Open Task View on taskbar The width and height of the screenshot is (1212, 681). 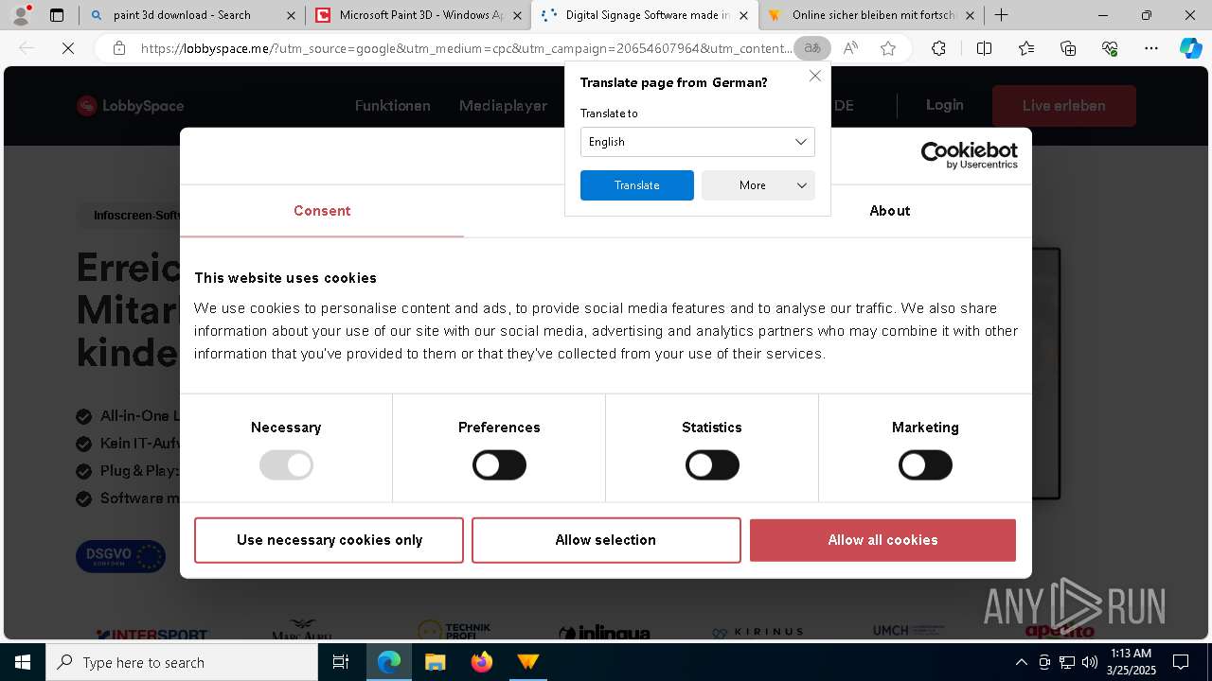[x=341, y=662]
